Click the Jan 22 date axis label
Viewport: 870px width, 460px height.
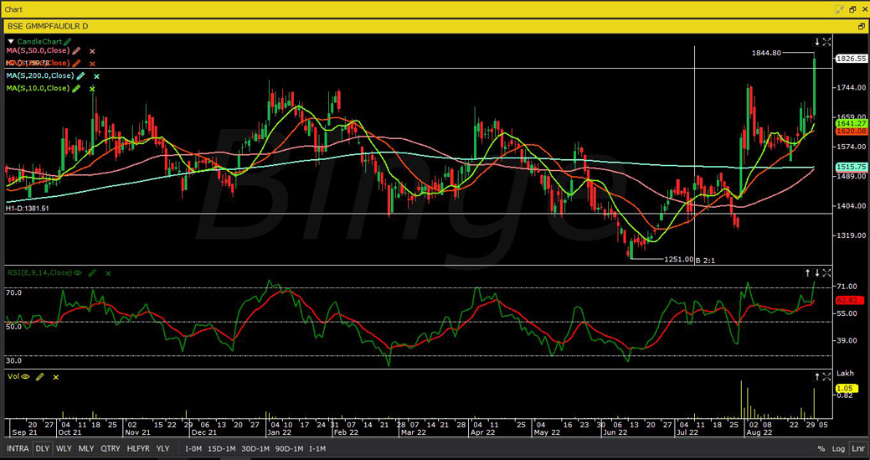pos(279,432)
